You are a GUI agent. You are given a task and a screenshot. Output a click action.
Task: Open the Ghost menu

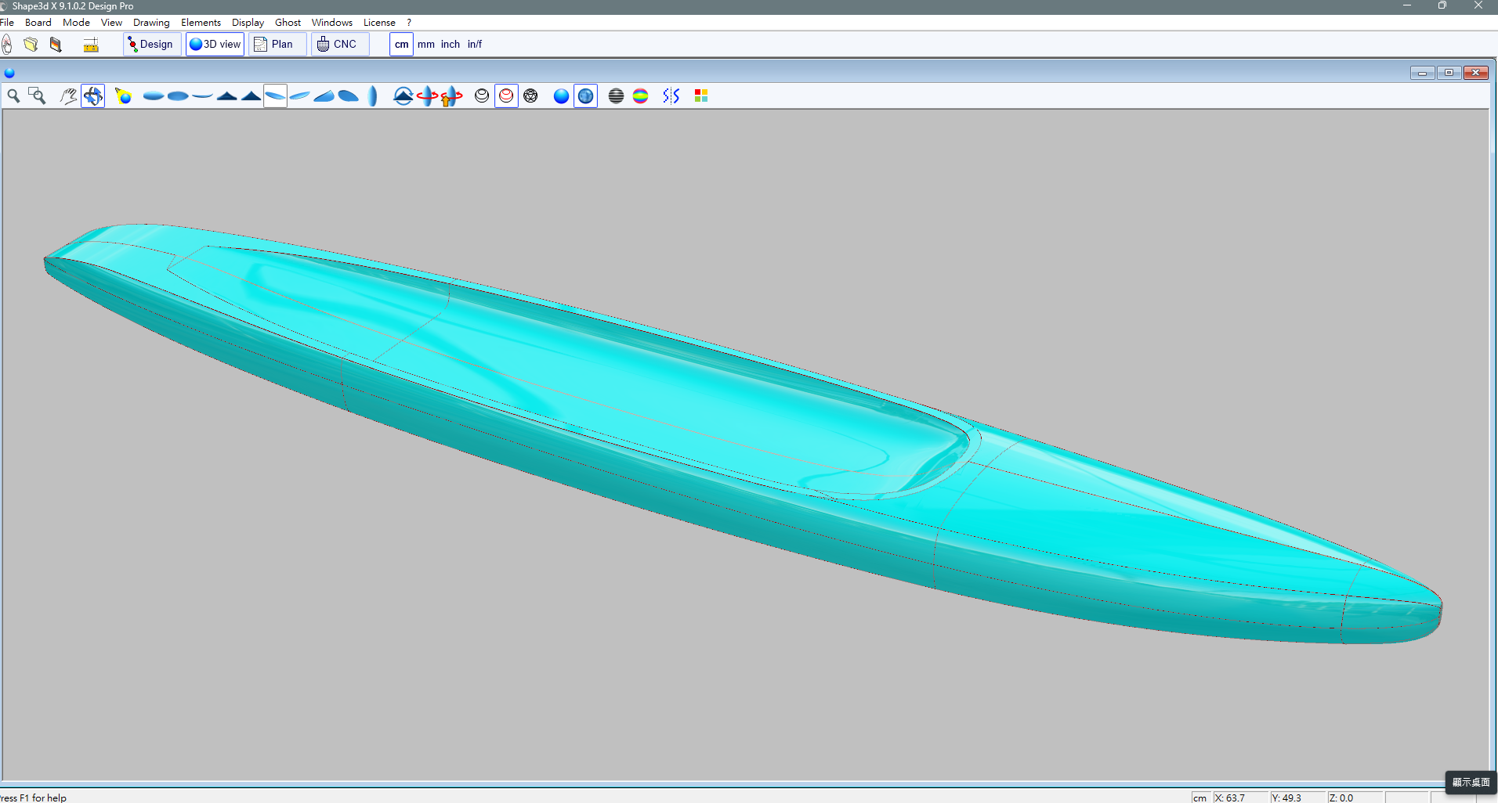[x=288, y=22]
